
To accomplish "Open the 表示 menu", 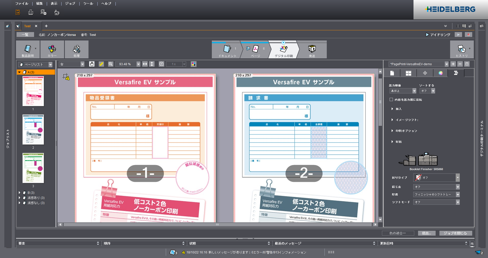I will (x=54, y=4).
